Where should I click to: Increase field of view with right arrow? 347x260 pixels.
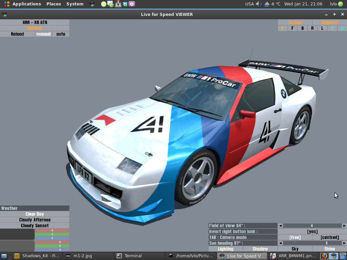click(x=344, y=225)
